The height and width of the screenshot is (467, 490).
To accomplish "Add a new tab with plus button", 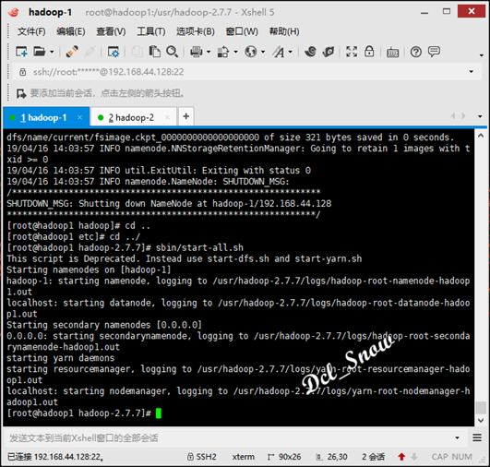I will point(186,116).
